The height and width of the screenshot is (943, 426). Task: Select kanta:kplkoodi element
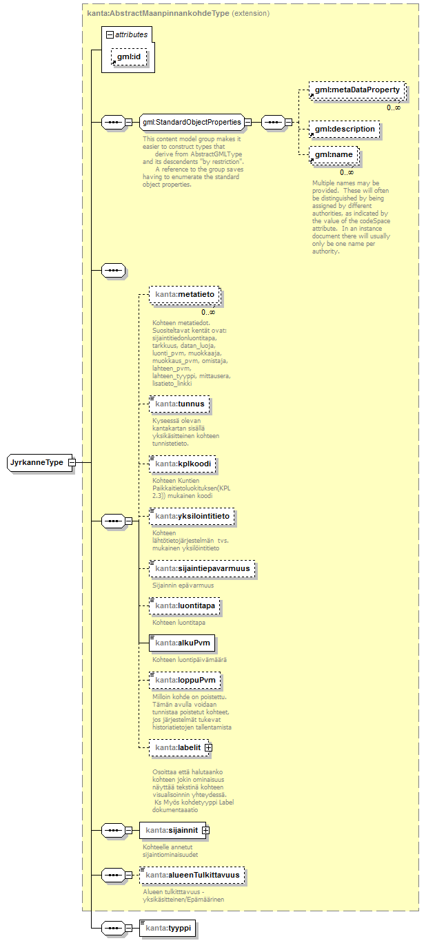coord(183,464)
